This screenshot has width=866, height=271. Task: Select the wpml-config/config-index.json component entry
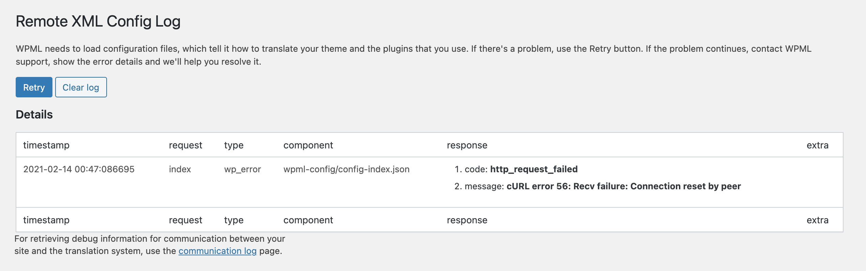point(346,169)
